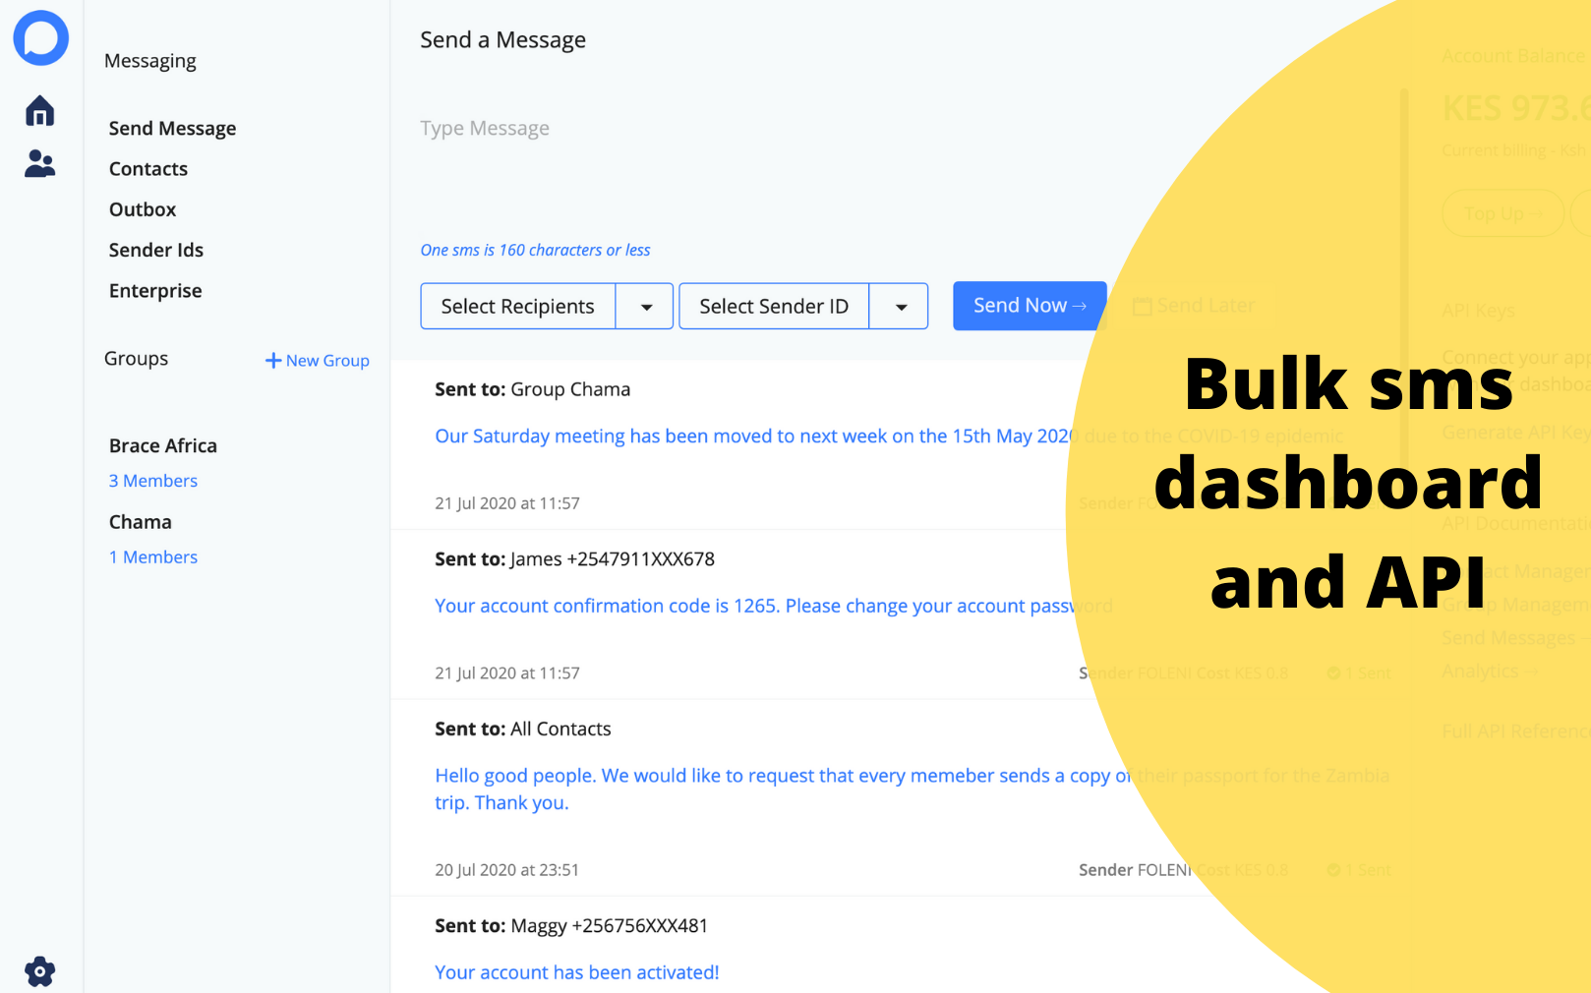
Task: Go to Outbox
Action: 143,209
